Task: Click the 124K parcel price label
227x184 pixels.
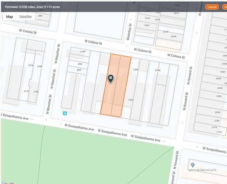Action: [83, 52]
